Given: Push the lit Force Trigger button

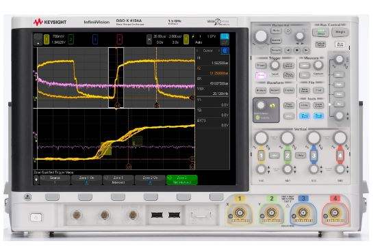Looking at the screenshot, I should click(x=261, y=75).
